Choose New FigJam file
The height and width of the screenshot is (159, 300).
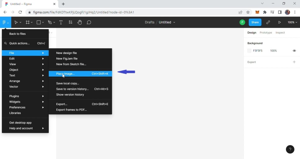tap(80, 59)
